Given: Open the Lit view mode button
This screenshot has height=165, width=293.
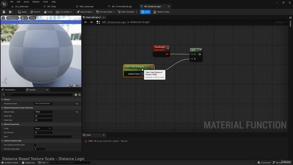Looking at the screenshot, I should point(24,18).
